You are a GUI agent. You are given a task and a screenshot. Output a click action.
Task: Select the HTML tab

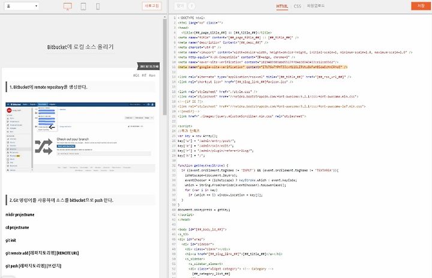pos(282,6)
